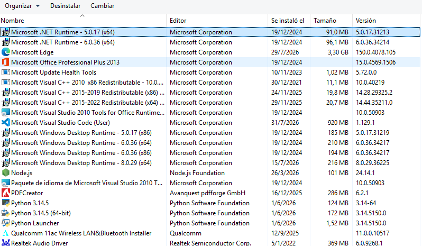
Task: Click the Python 3.14.5 (64-bit) icon
Action: 6,213
